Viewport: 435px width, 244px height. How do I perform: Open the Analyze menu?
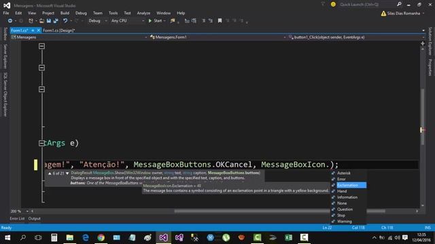pos(143,13)
